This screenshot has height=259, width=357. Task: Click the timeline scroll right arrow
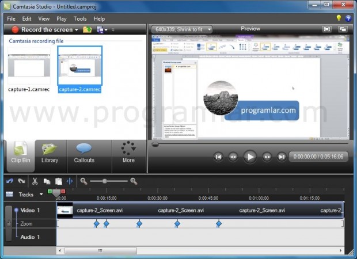pos(341,250)
